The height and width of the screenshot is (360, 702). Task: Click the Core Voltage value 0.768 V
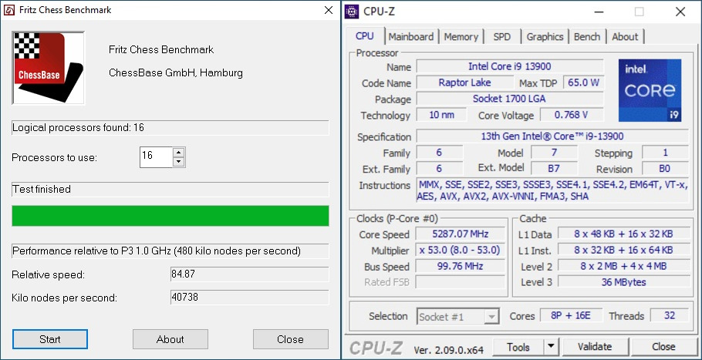572,115
